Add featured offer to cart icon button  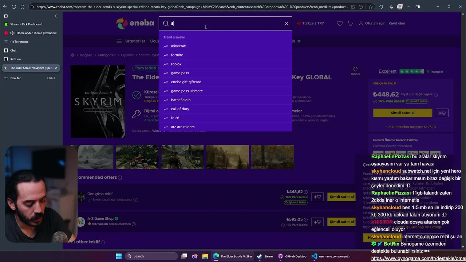coord(442,113)
